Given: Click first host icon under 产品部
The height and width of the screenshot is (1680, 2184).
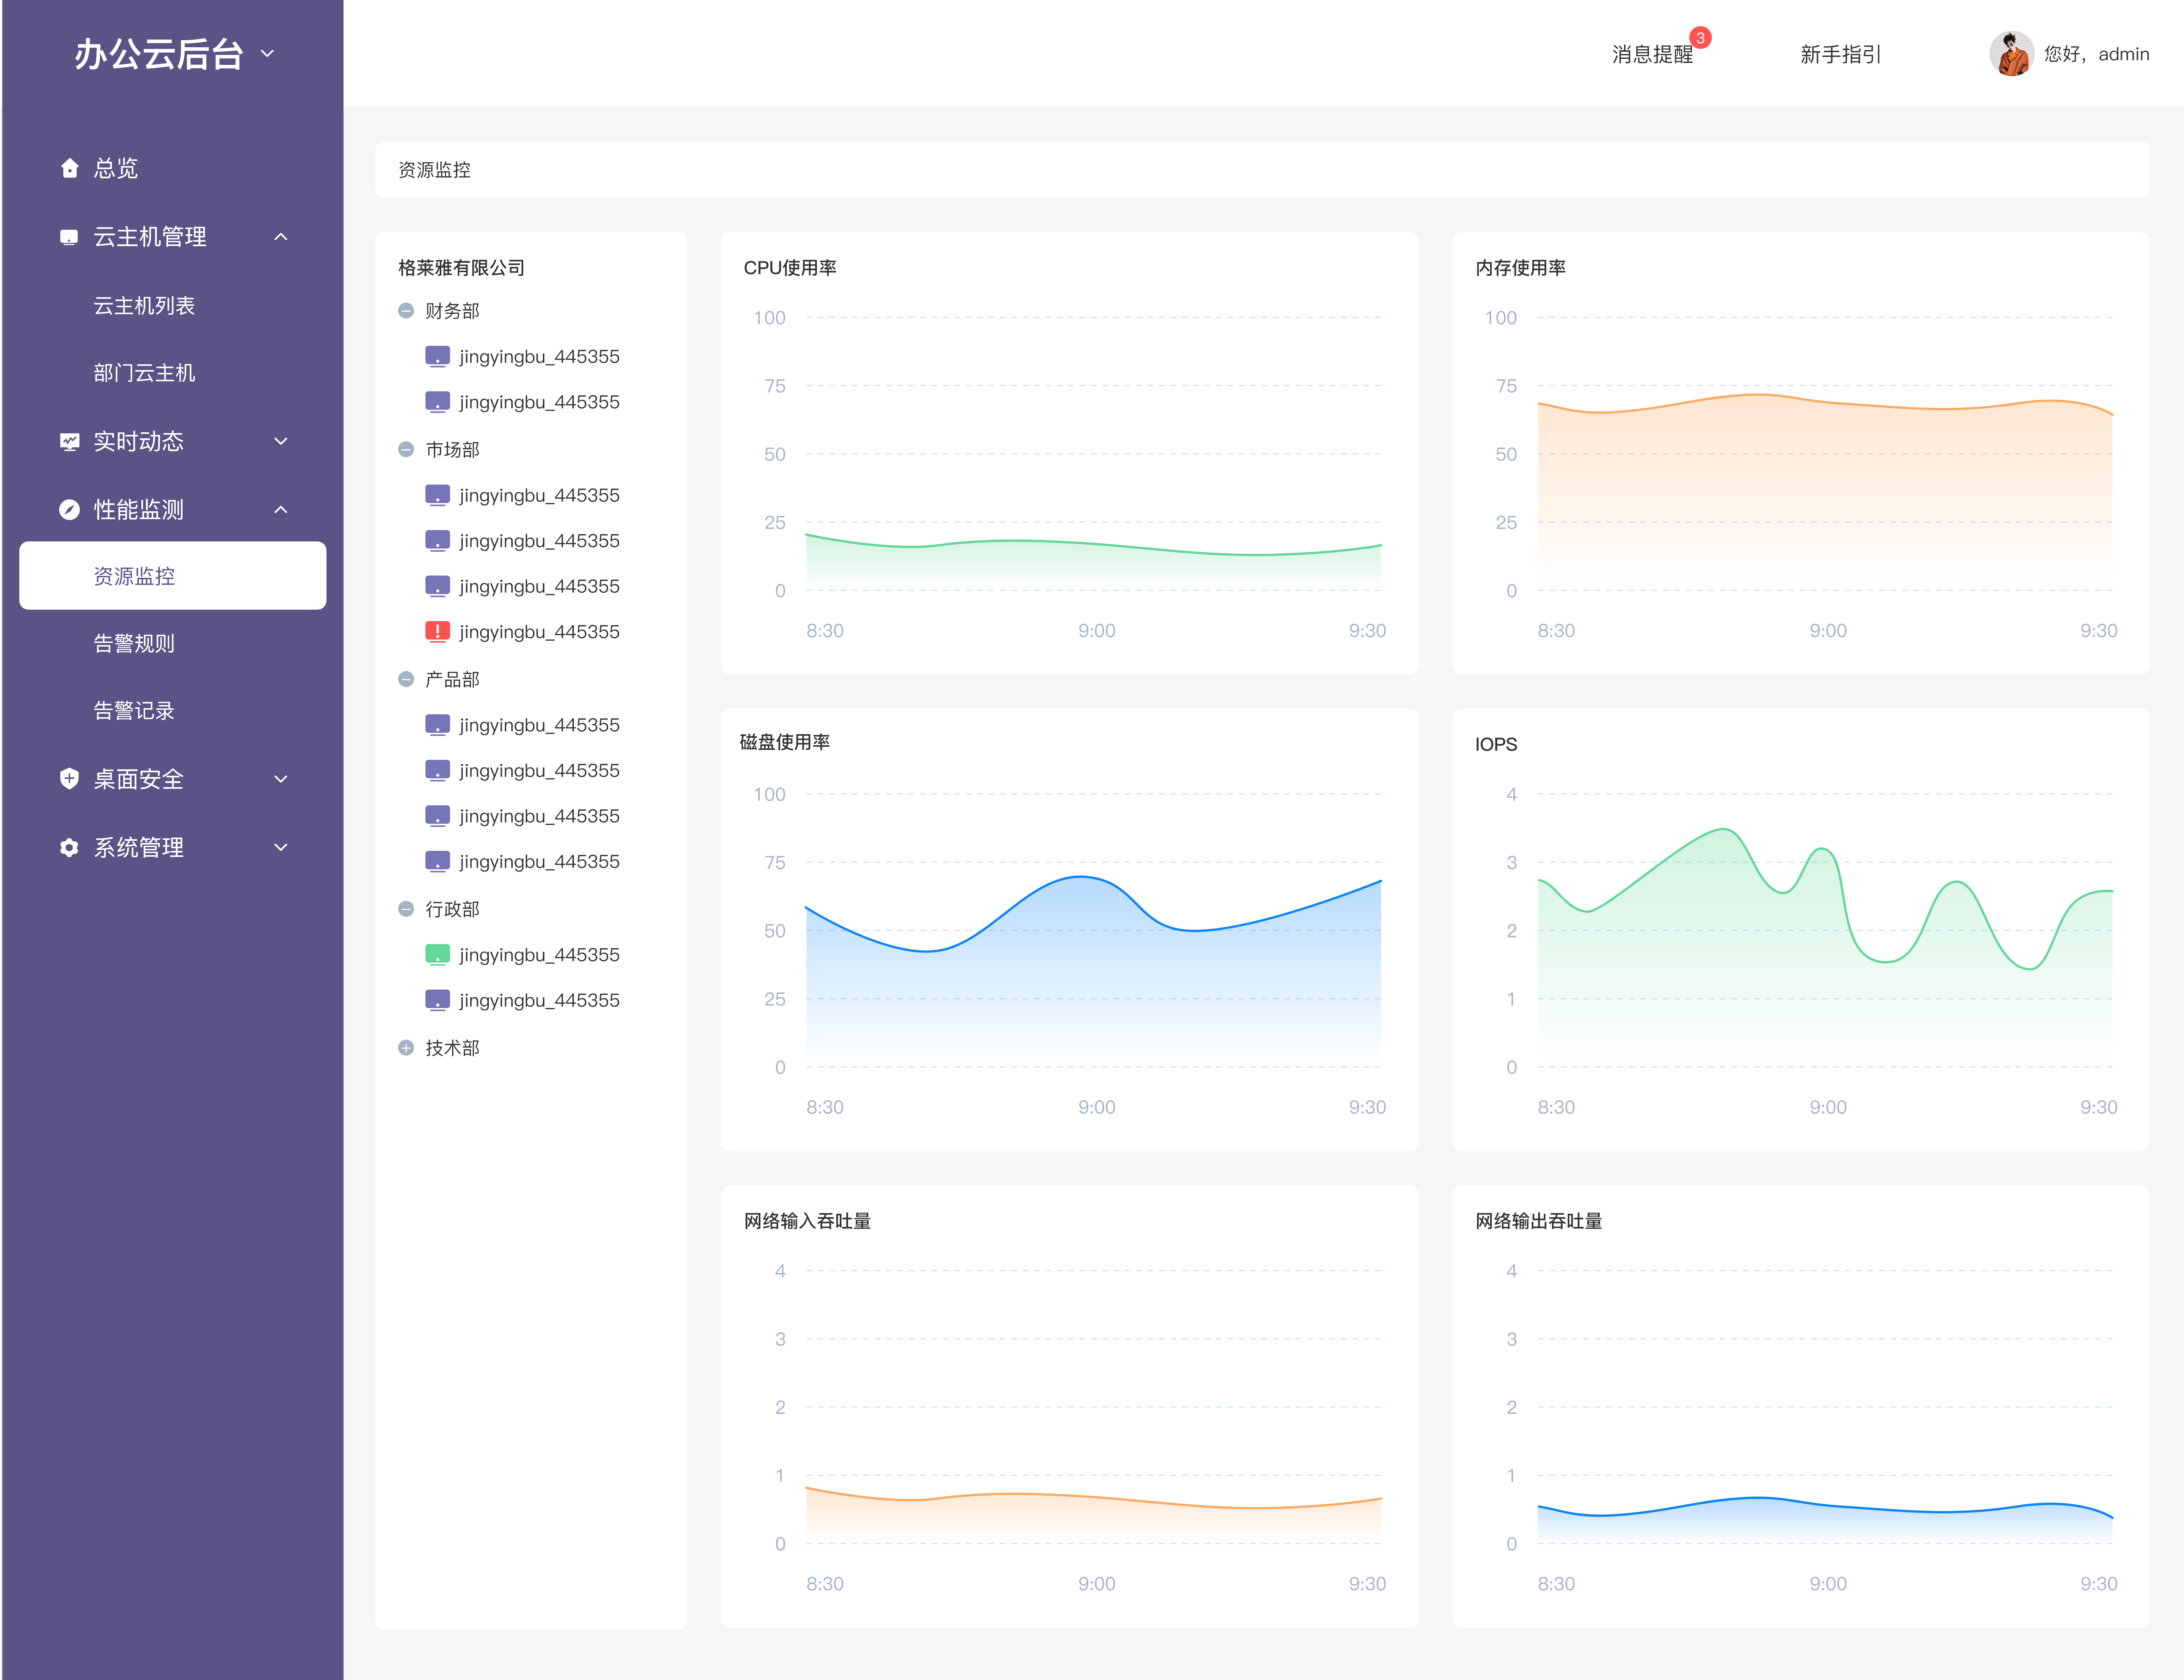Looking at the screenshot, I should click(x=437, y=725).
